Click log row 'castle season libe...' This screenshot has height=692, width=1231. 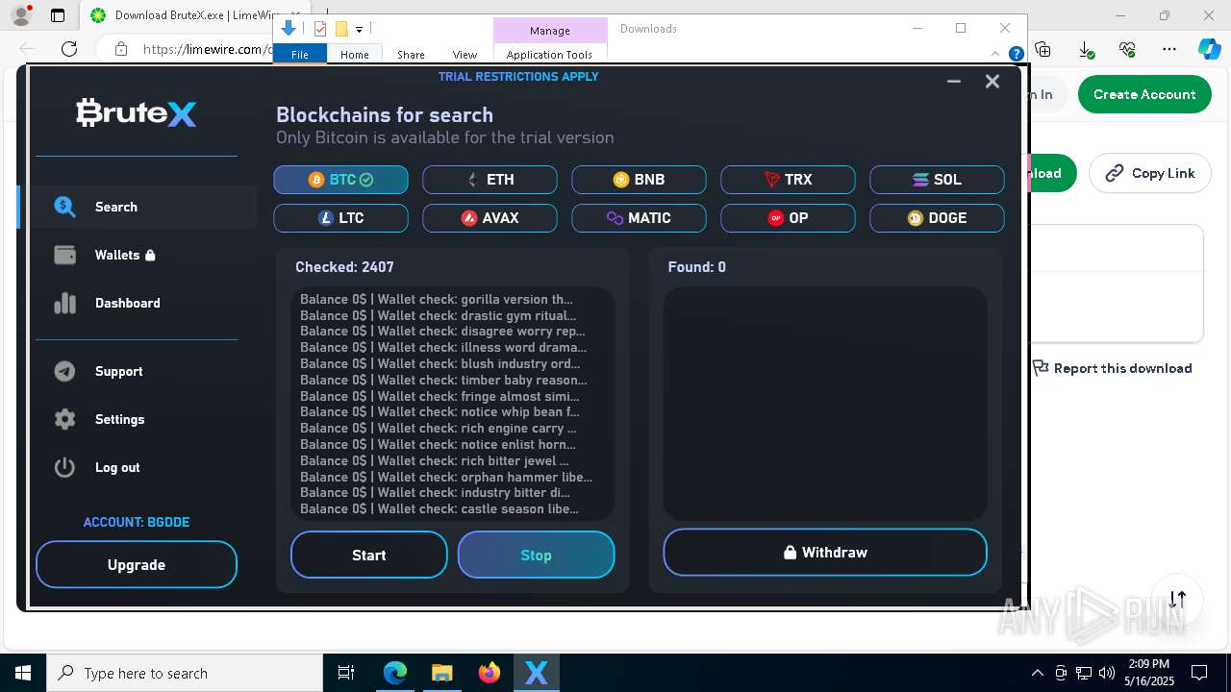(x=440, y=508)
